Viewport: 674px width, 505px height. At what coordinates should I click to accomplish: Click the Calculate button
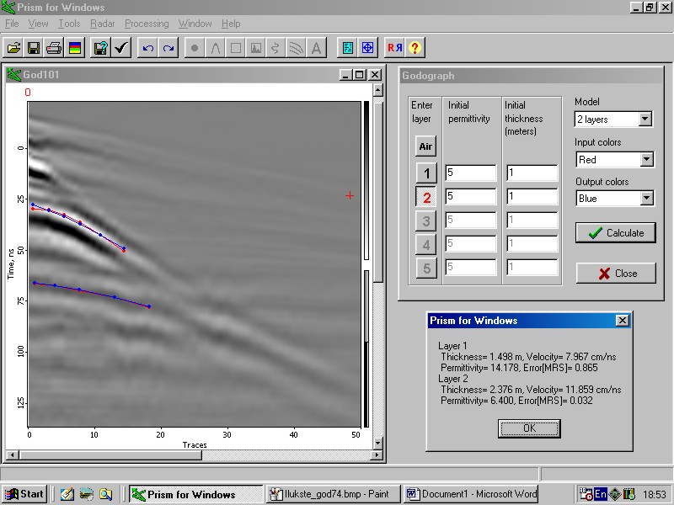pos(616,233)
